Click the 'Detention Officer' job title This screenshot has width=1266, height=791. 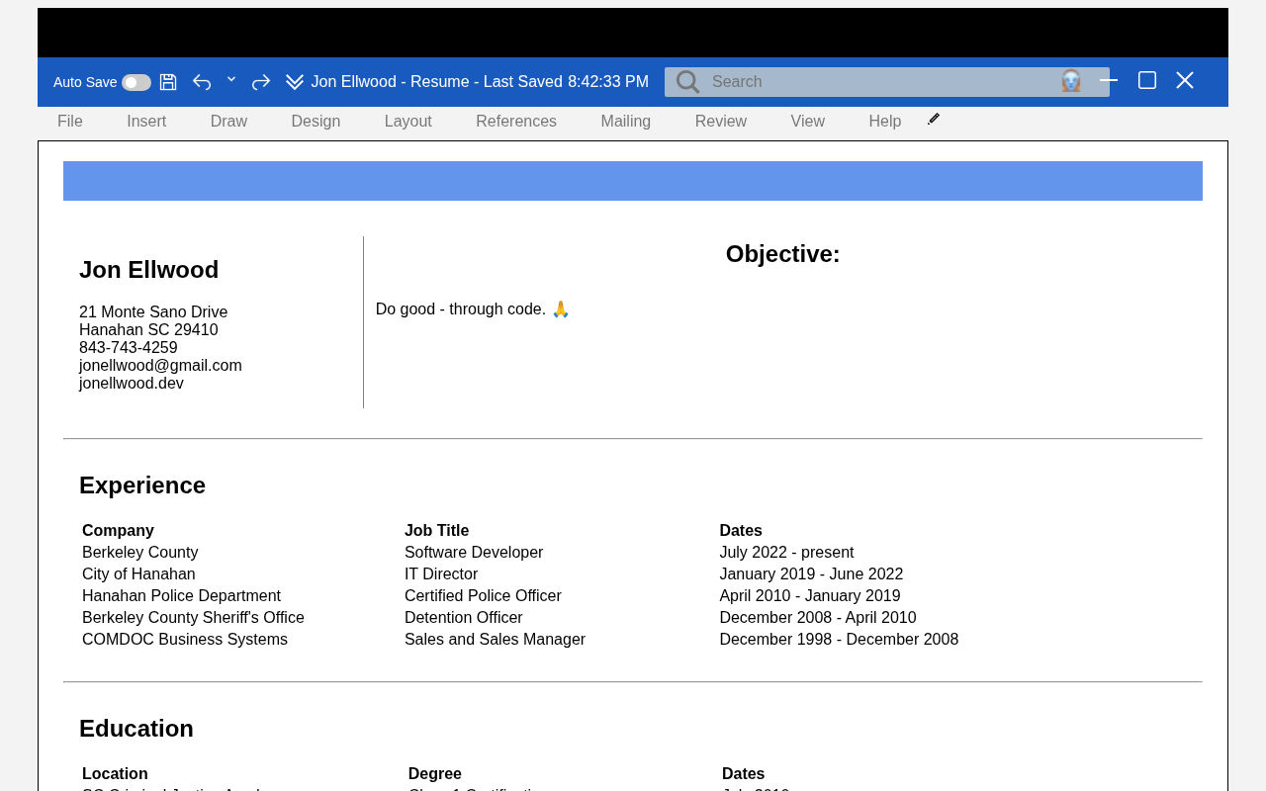[464, 618]
